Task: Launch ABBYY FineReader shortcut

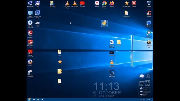Action: (x=30, y=34)
